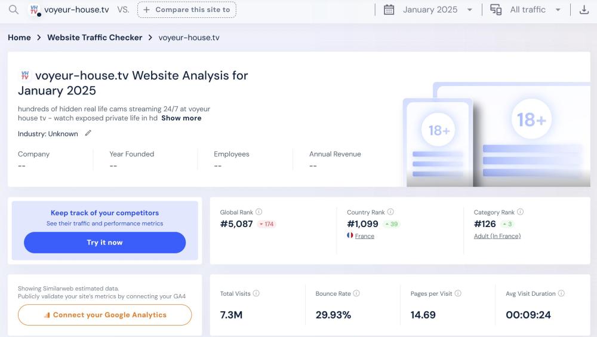Open the France country link
This screenshot has width=597, height=337.
(x=364, y=236)
